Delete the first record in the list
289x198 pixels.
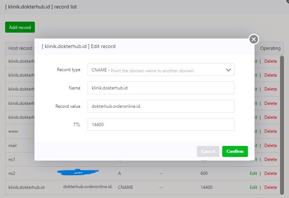[x=271, y=61]
